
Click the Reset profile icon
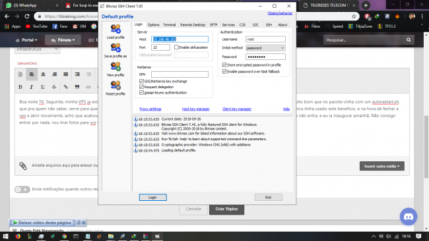click(x=115, y=85)
